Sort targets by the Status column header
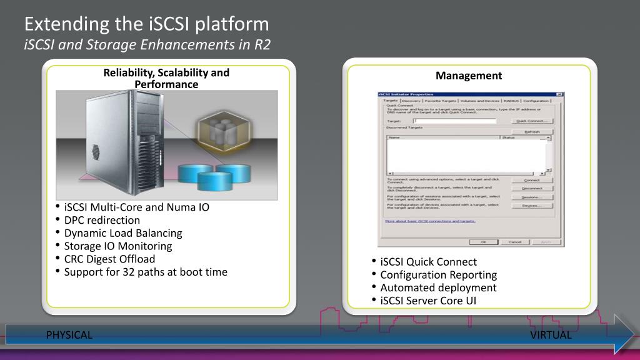 pyautogui.click(x=523, y=137)
